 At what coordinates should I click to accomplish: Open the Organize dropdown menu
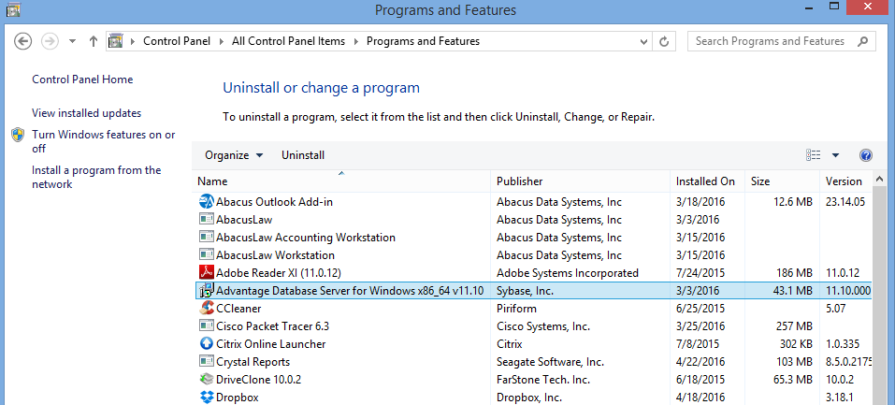click(234, 155)
